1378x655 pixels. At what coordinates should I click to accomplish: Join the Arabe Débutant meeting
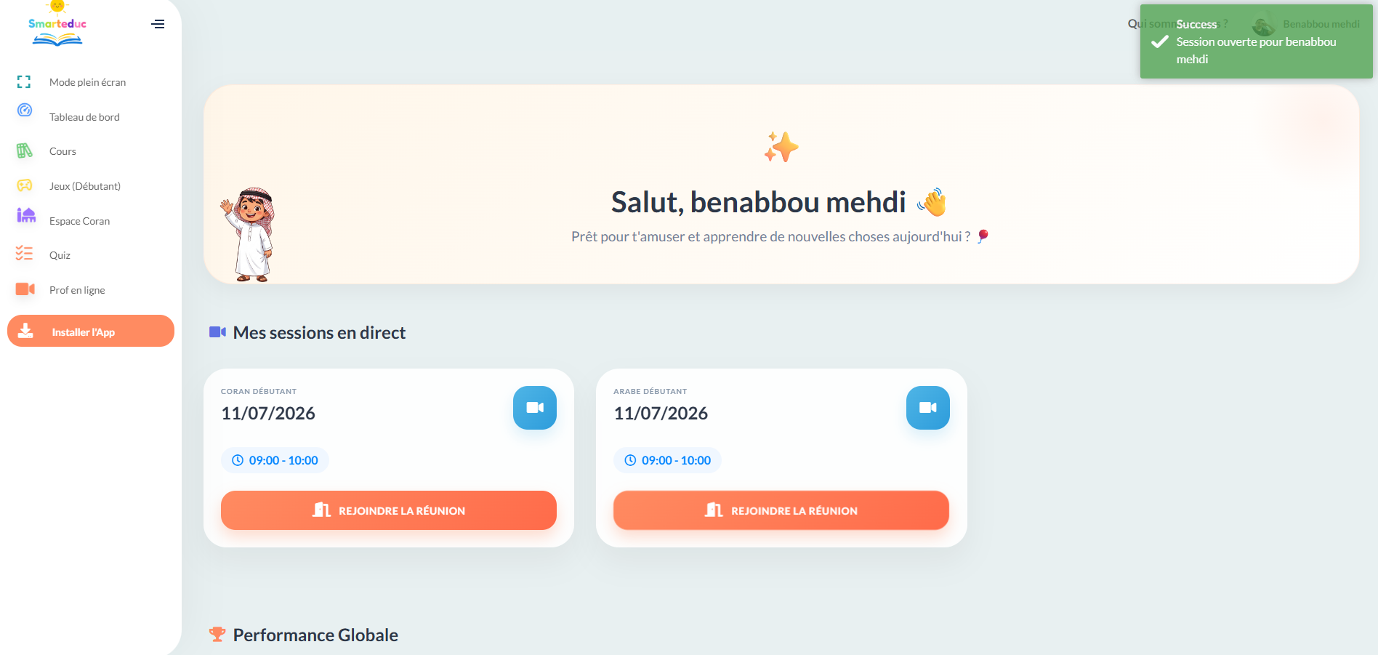[781, 510]
